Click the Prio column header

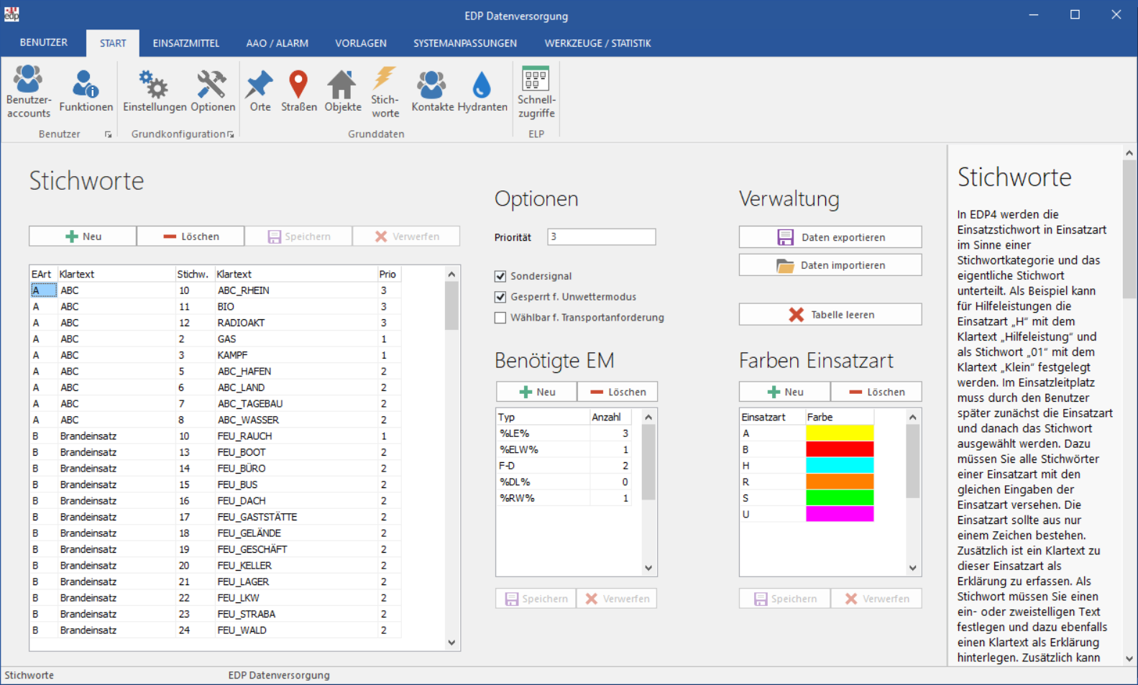pyautogui.click(x=389, y=274)
